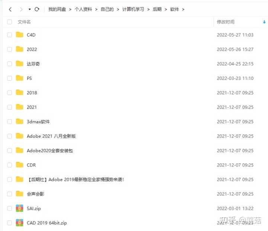Click the date 2022-04-25 22:15
This screenshot has height=231, width=268.
(235, 64)
